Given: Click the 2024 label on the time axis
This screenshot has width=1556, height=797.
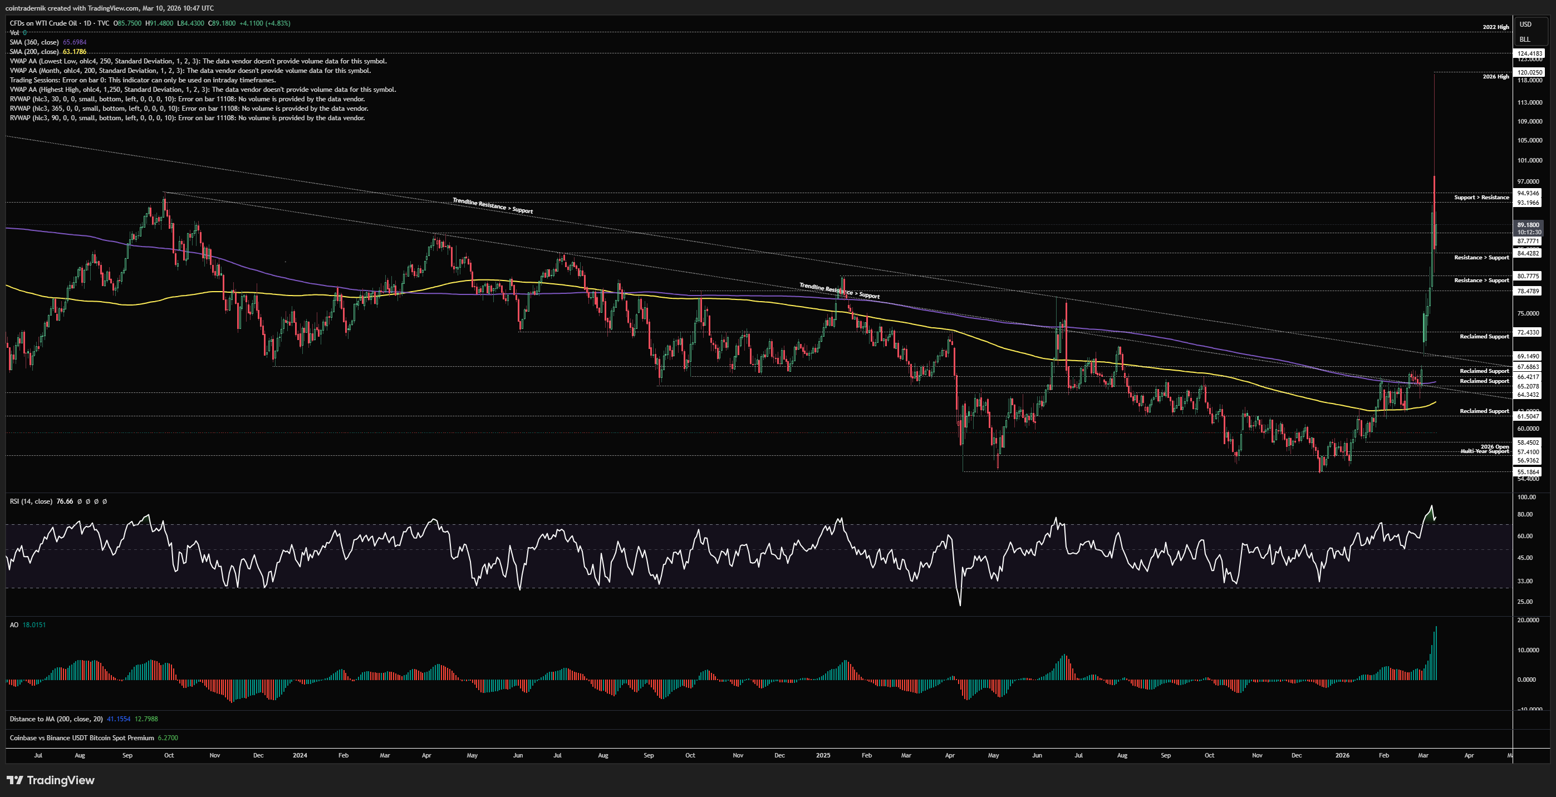Looking at the screenshot, I should [x=300, y=755].
